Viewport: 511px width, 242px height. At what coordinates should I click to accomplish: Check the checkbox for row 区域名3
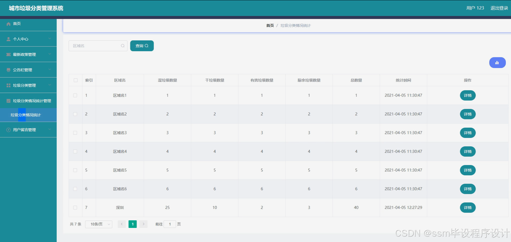tap(75, 133)
